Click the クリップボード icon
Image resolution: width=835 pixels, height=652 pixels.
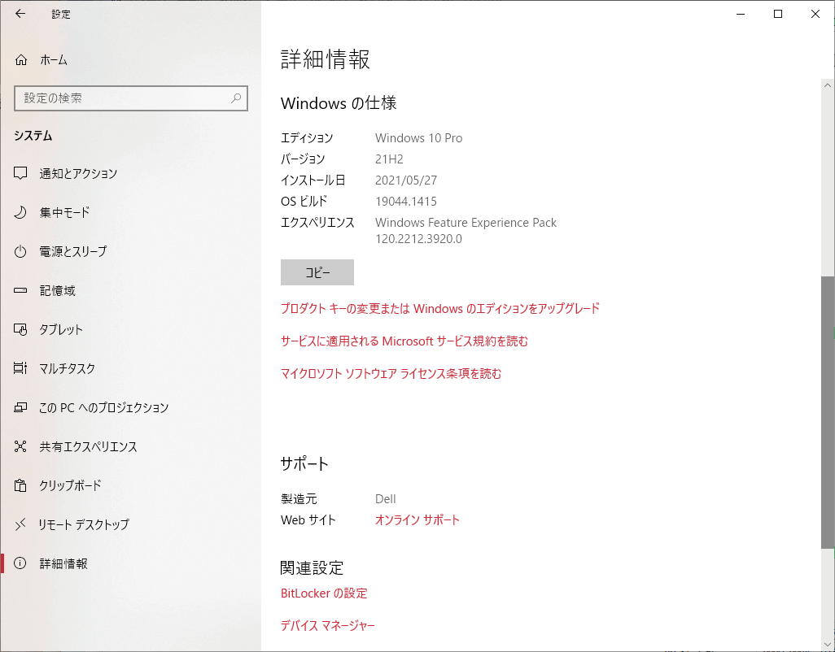click(20, 485)
